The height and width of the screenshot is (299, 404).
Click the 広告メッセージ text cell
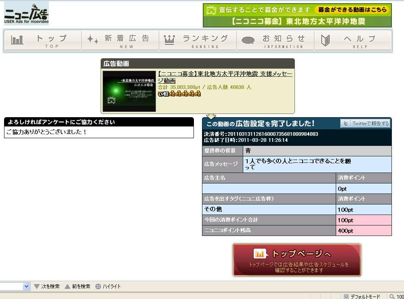(x=317, y=164)
